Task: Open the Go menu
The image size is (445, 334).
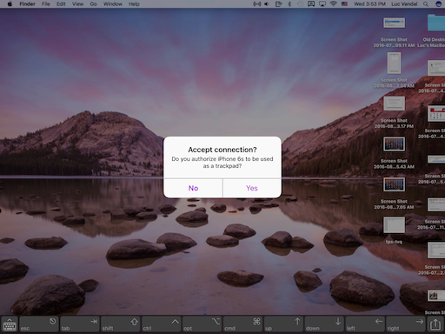Action: (93, 4)
